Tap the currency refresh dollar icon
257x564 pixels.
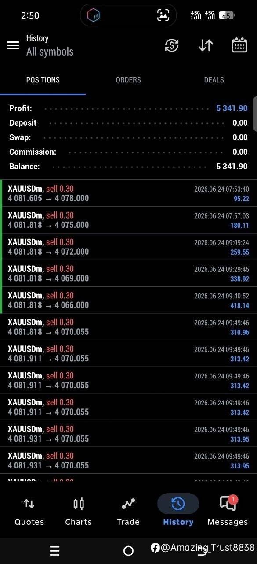click(x=172, y=45)
